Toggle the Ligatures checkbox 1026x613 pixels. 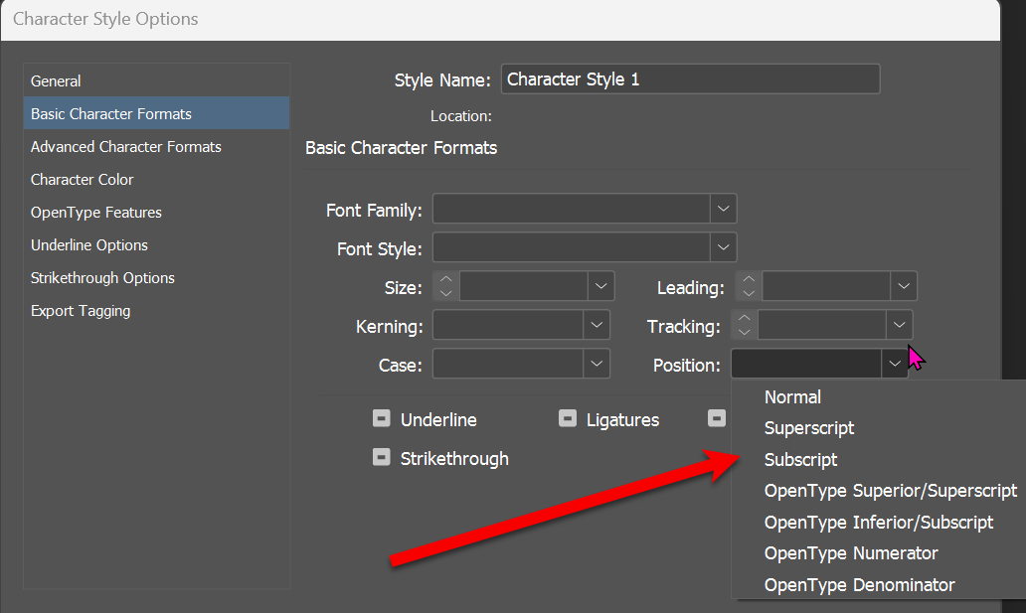[567, 419]
